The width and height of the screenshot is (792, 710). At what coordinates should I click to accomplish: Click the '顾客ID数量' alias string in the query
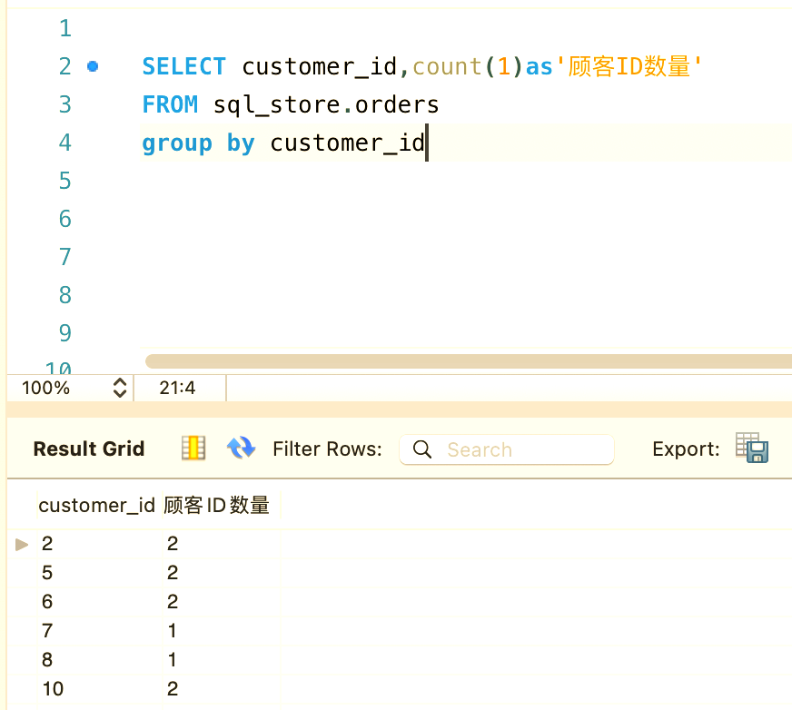click(x=629, y=66)
